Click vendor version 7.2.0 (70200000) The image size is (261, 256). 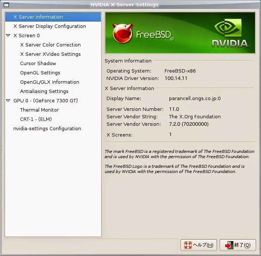pyautogui.click(x=189, y=124)
